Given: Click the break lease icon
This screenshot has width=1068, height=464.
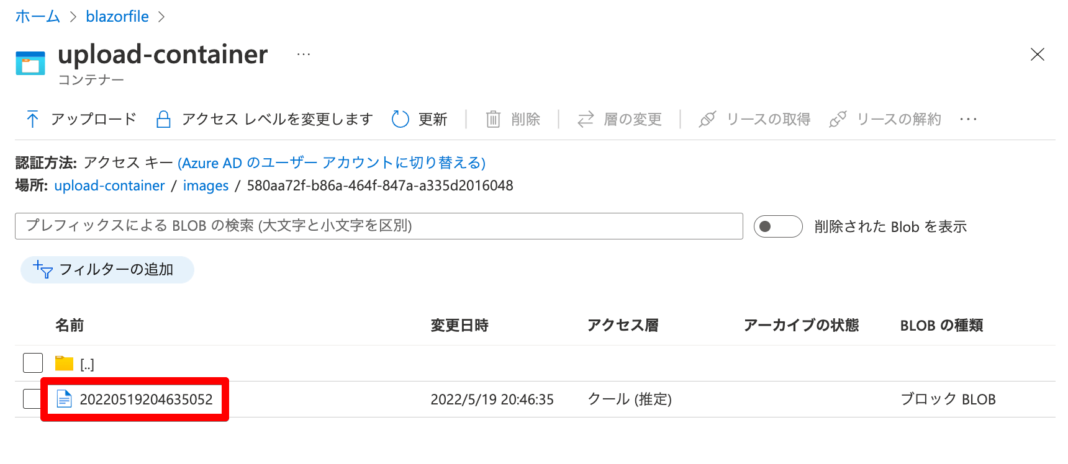Looking at the screenshot, I should pyautogui.click(x=838, y=119).
